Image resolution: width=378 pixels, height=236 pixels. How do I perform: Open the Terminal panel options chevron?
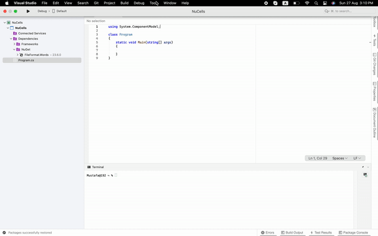[368, 167]
